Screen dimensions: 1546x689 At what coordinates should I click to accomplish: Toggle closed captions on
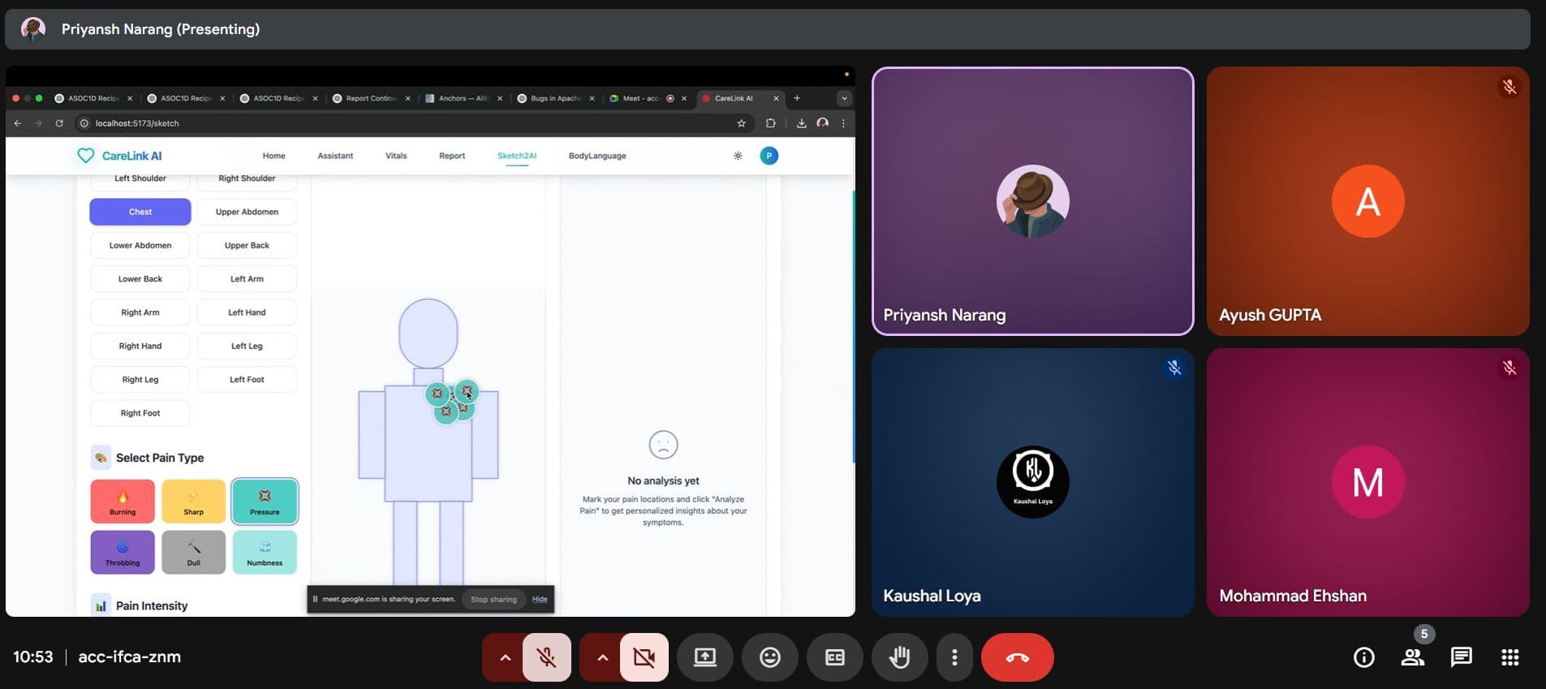(834, 657)
